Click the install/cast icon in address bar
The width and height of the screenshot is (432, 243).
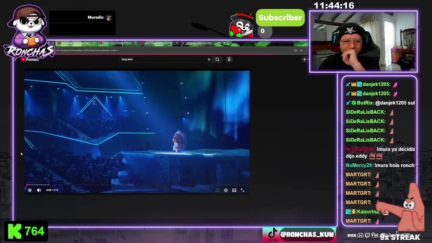(296, 50)
